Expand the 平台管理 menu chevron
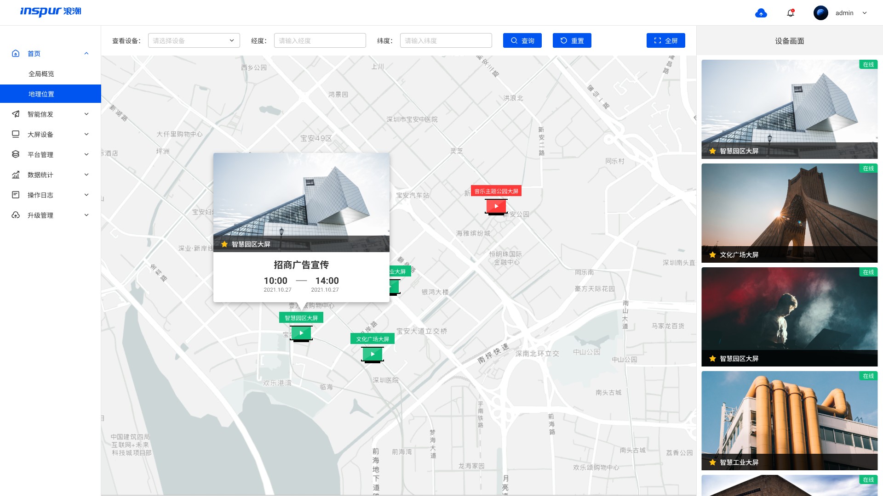 [86, 154]
